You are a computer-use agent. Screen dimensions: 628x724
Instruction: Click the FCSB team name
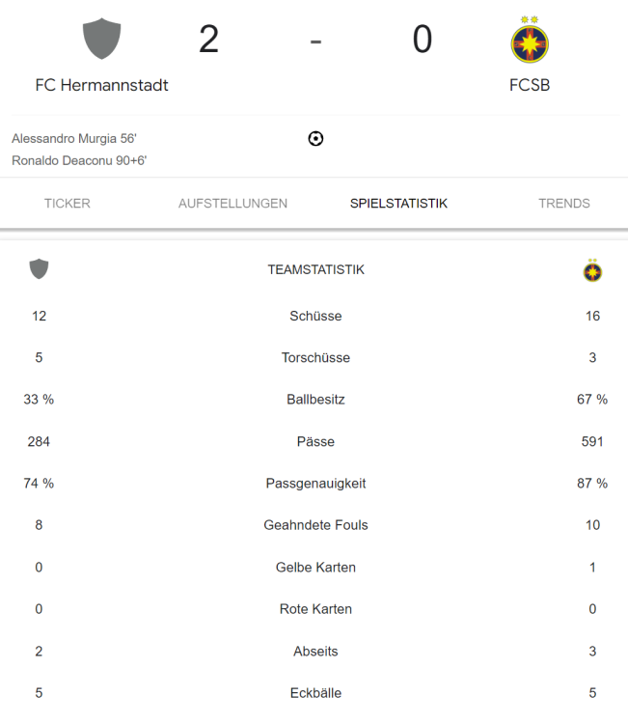coord(530,85)
